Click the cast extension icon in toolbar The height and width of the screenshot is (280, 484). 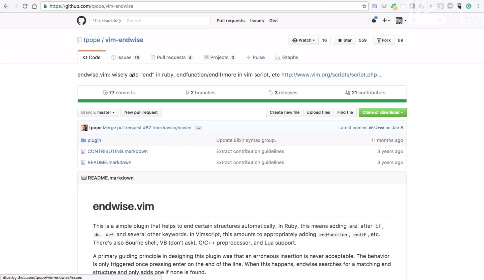pos(440,6)
